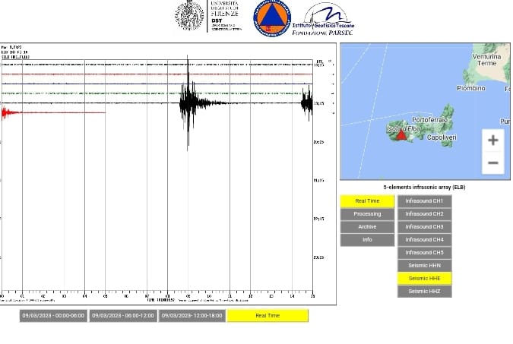Screen dimensions: 513x344
Task: Show the Seismic HHN channel
Action: point(424,266)
